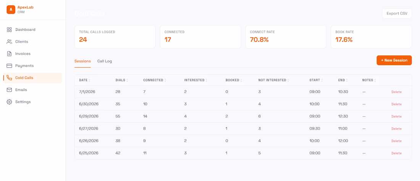420x181 pixels.
Task: Click end time 10:30
Action: click(x=343, y=92)
